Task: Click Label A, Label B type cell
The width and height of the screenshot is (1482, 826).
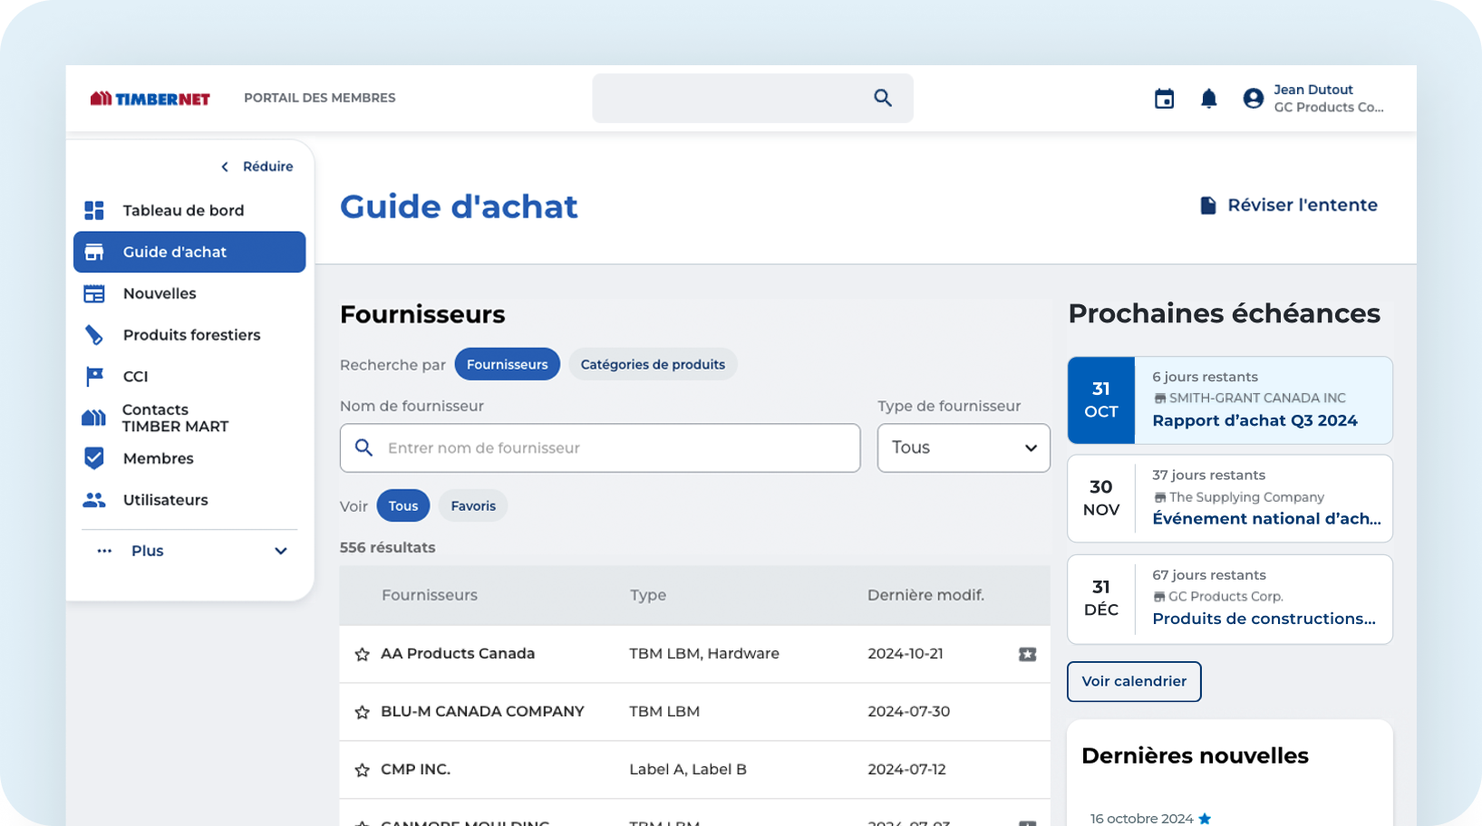Action: pyautogui.click(x=688, y=770)
